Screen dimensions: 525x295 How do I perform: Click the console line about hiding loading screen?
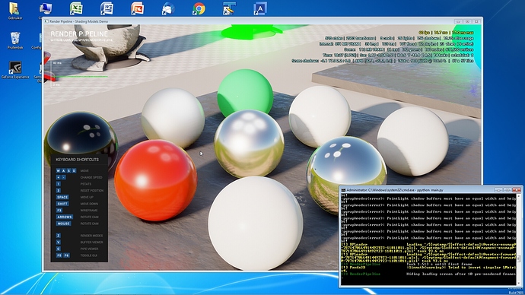coord(428,274)
